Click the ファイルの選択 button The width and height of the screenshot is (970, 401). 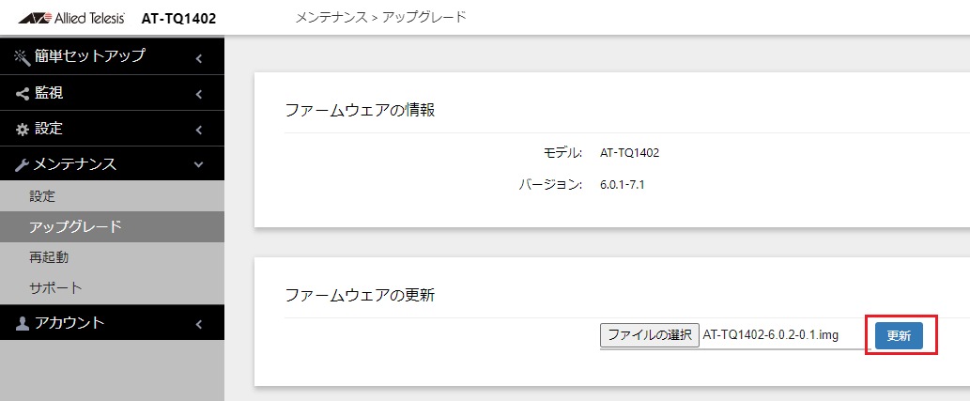coord(650,334)
